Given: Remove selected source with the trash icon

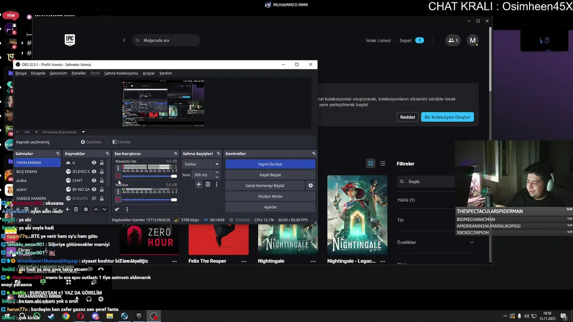Looking at the screenshot, I should 76,209.
